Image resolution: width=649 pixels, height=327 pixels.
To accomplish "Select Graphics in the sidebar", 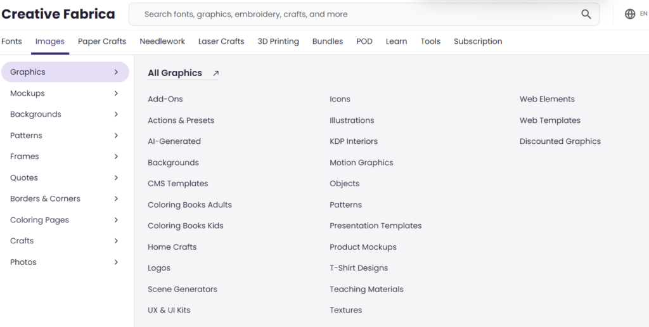I will (65, 72).
